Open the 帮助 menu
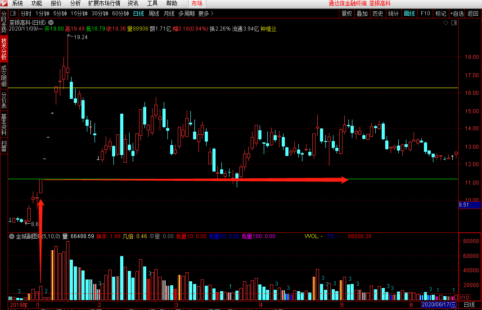Screen dimensions: 482x310 point(171,4)
